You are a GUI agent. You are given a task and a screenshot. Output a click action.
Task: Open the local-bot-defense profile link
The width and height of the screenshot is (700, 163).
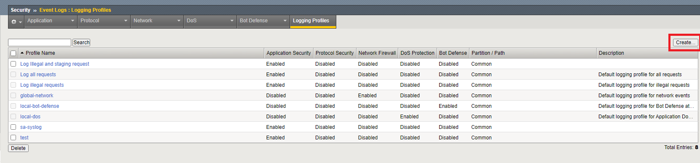pos(40,106)
